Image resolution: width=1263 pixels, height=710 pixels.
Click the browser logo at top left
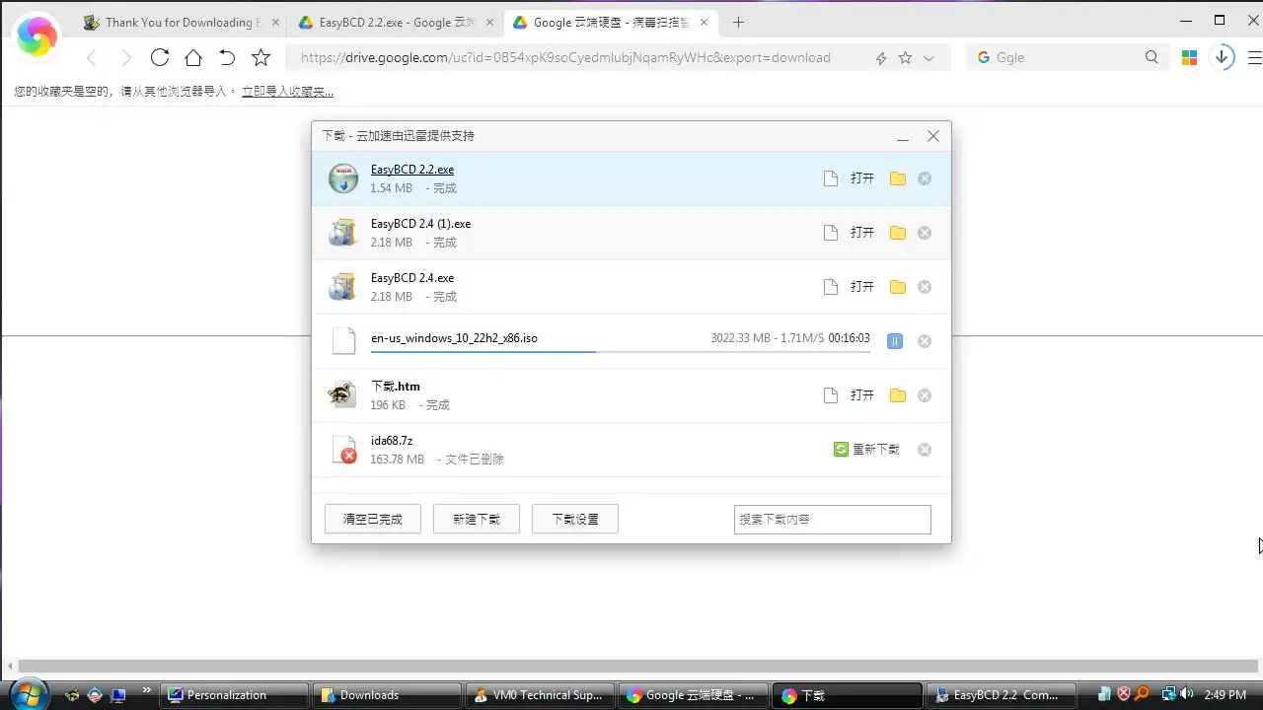37,37
